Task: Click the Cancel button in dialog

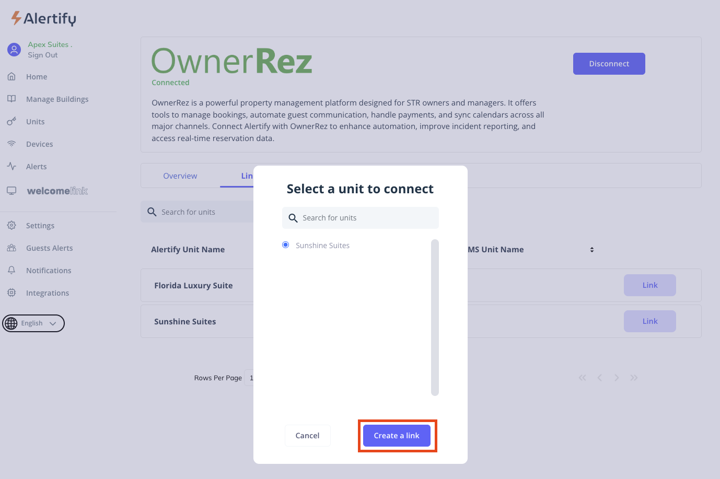Action: pyautogui.click(x=307, y=436)
